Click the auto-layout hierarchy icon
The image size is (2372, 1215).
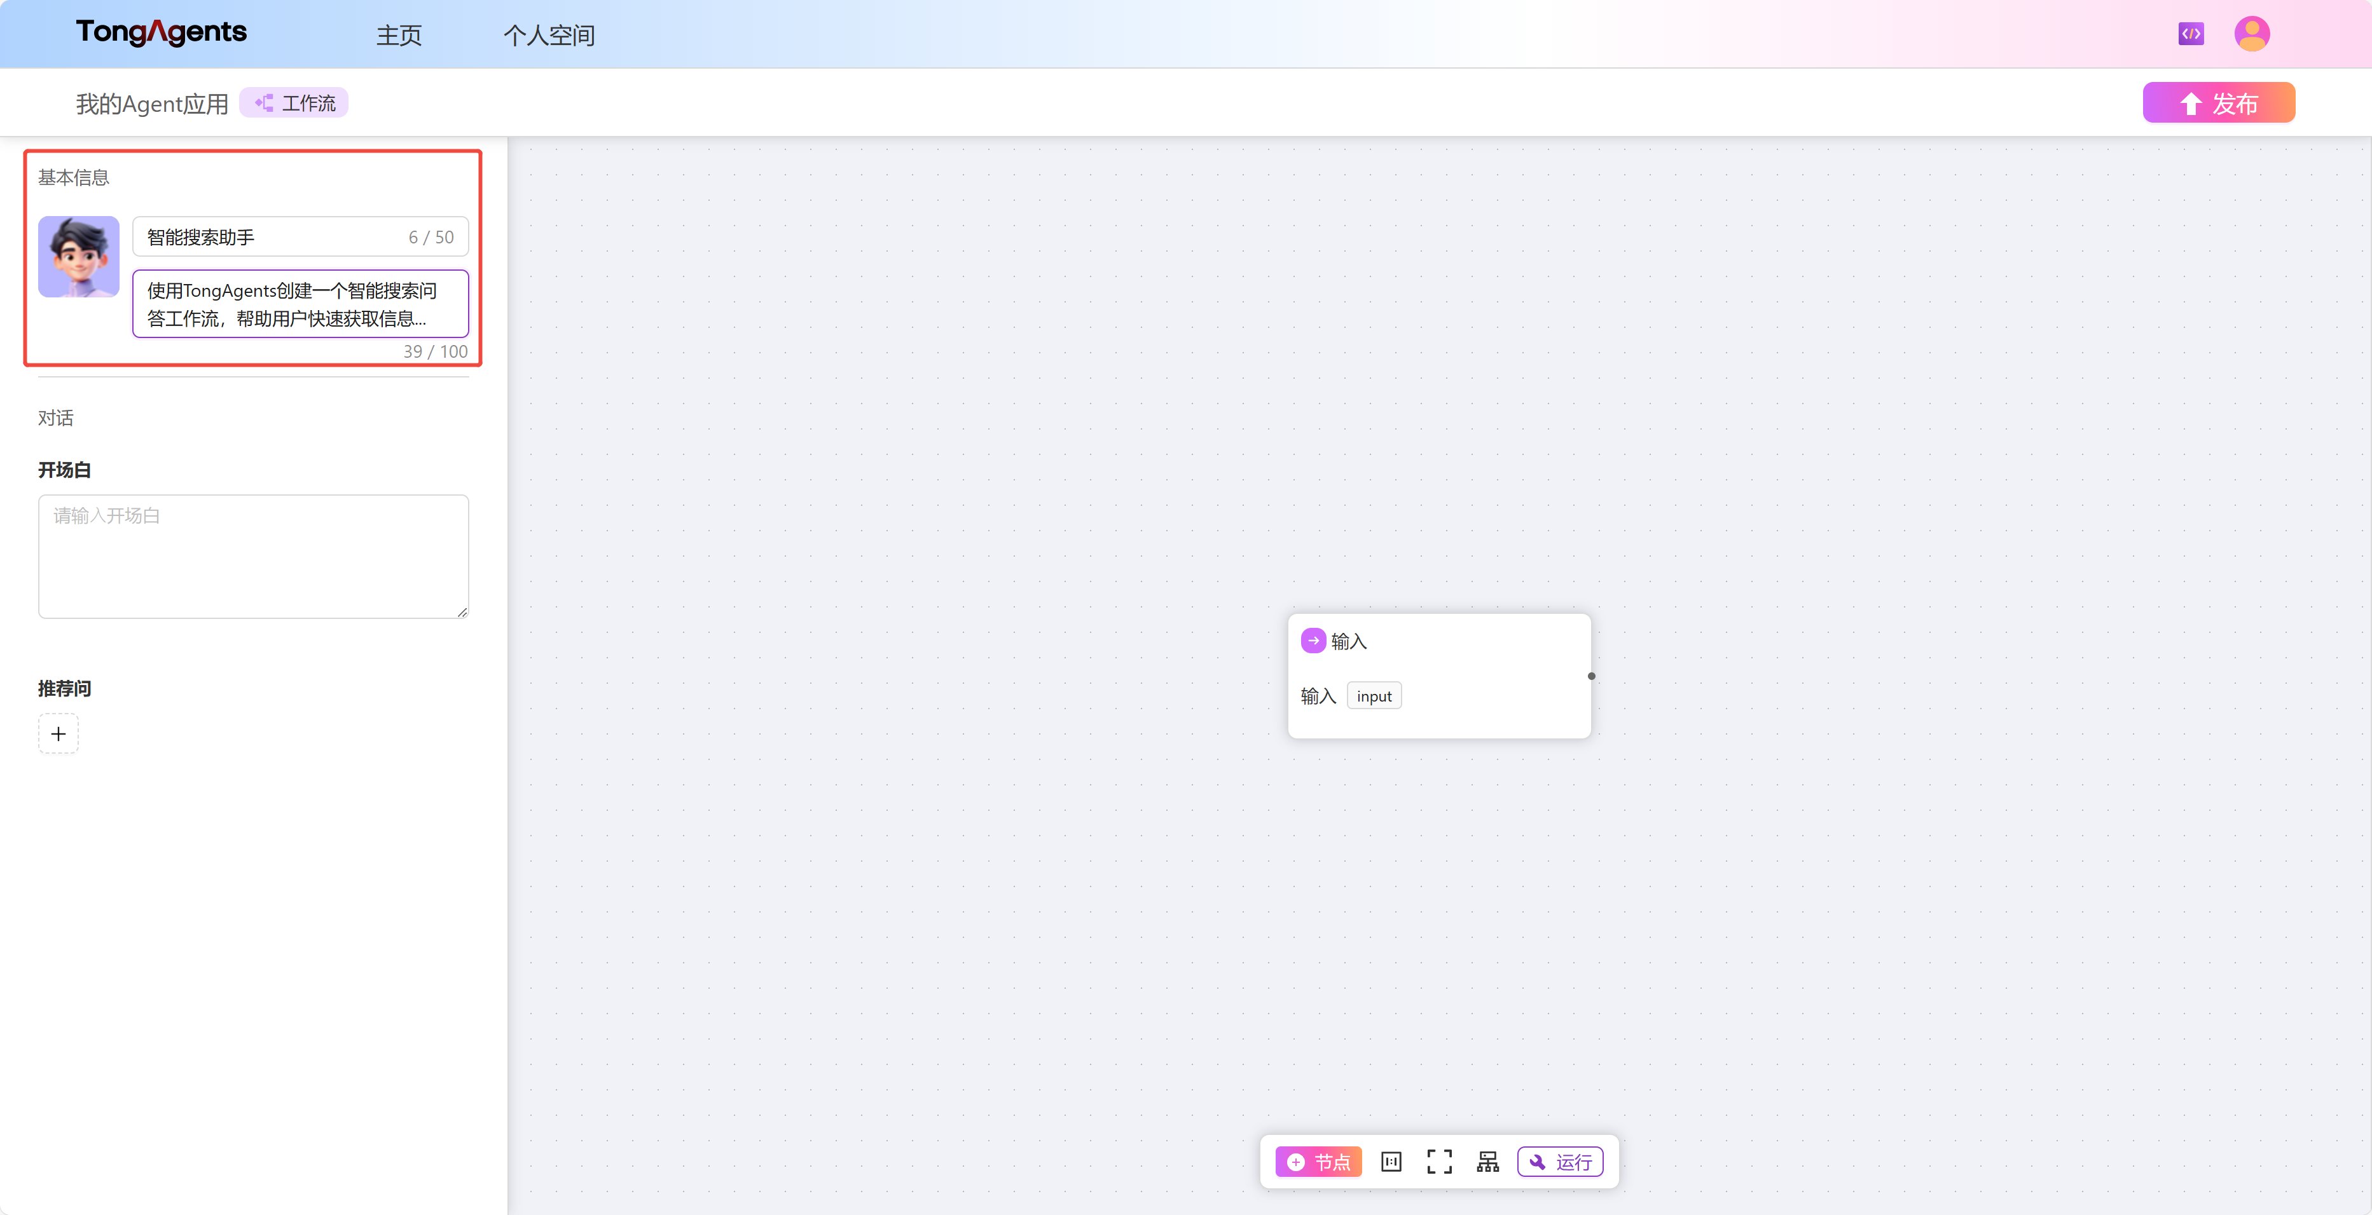pyautogui.click(x=1487, y=1162)
